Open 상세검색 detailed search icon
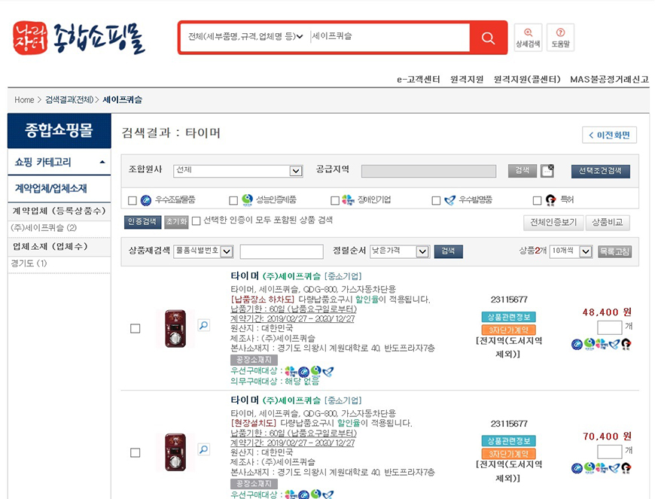The height and width of the screenshot is (499, 655). coord(528,38)
